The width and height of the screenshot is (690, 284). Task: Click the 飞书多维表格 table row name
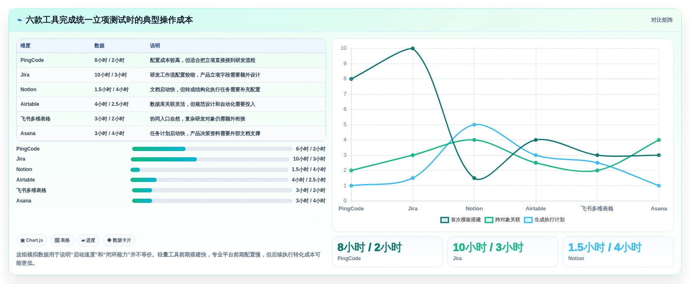36,119
